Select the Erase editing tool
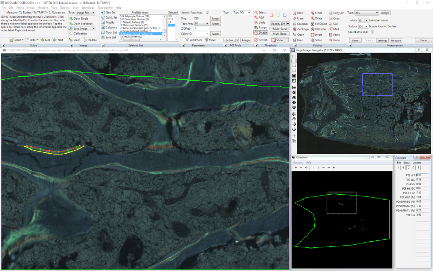 298,18
